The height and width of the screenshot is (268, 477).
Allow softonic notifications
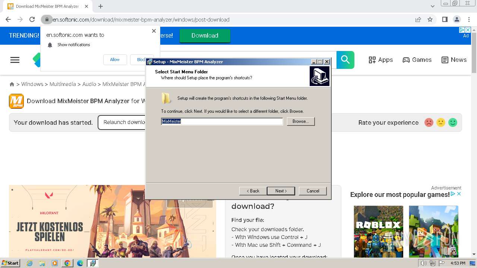click(115, 60)
